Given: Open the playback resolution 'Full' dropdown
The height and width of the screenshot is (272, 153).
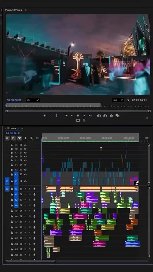Looking at the screenshot, I should click(x=118, y=100).
